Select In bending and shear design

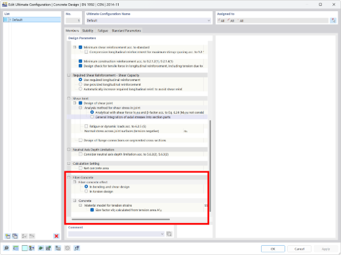(86, 187)
